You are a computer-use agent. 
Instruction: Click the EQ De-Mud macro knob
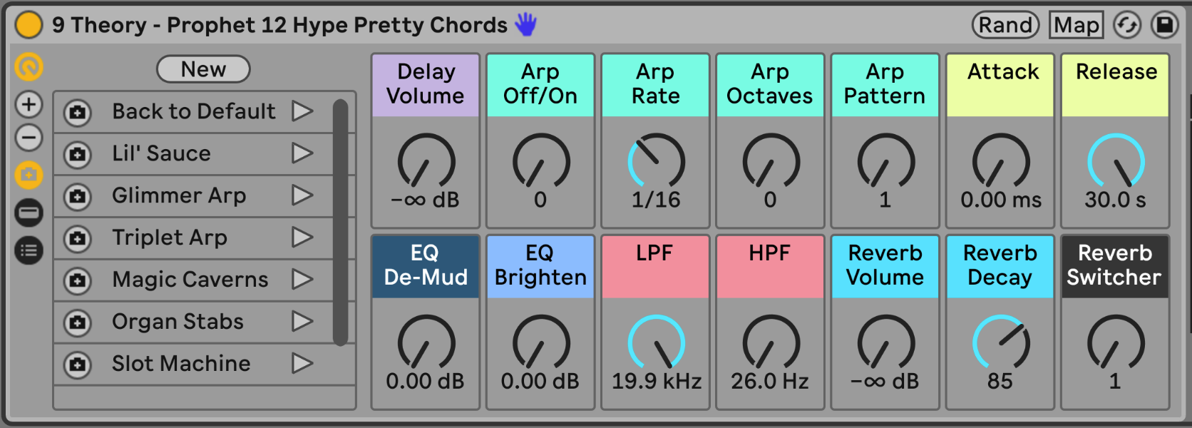[426, 342]
